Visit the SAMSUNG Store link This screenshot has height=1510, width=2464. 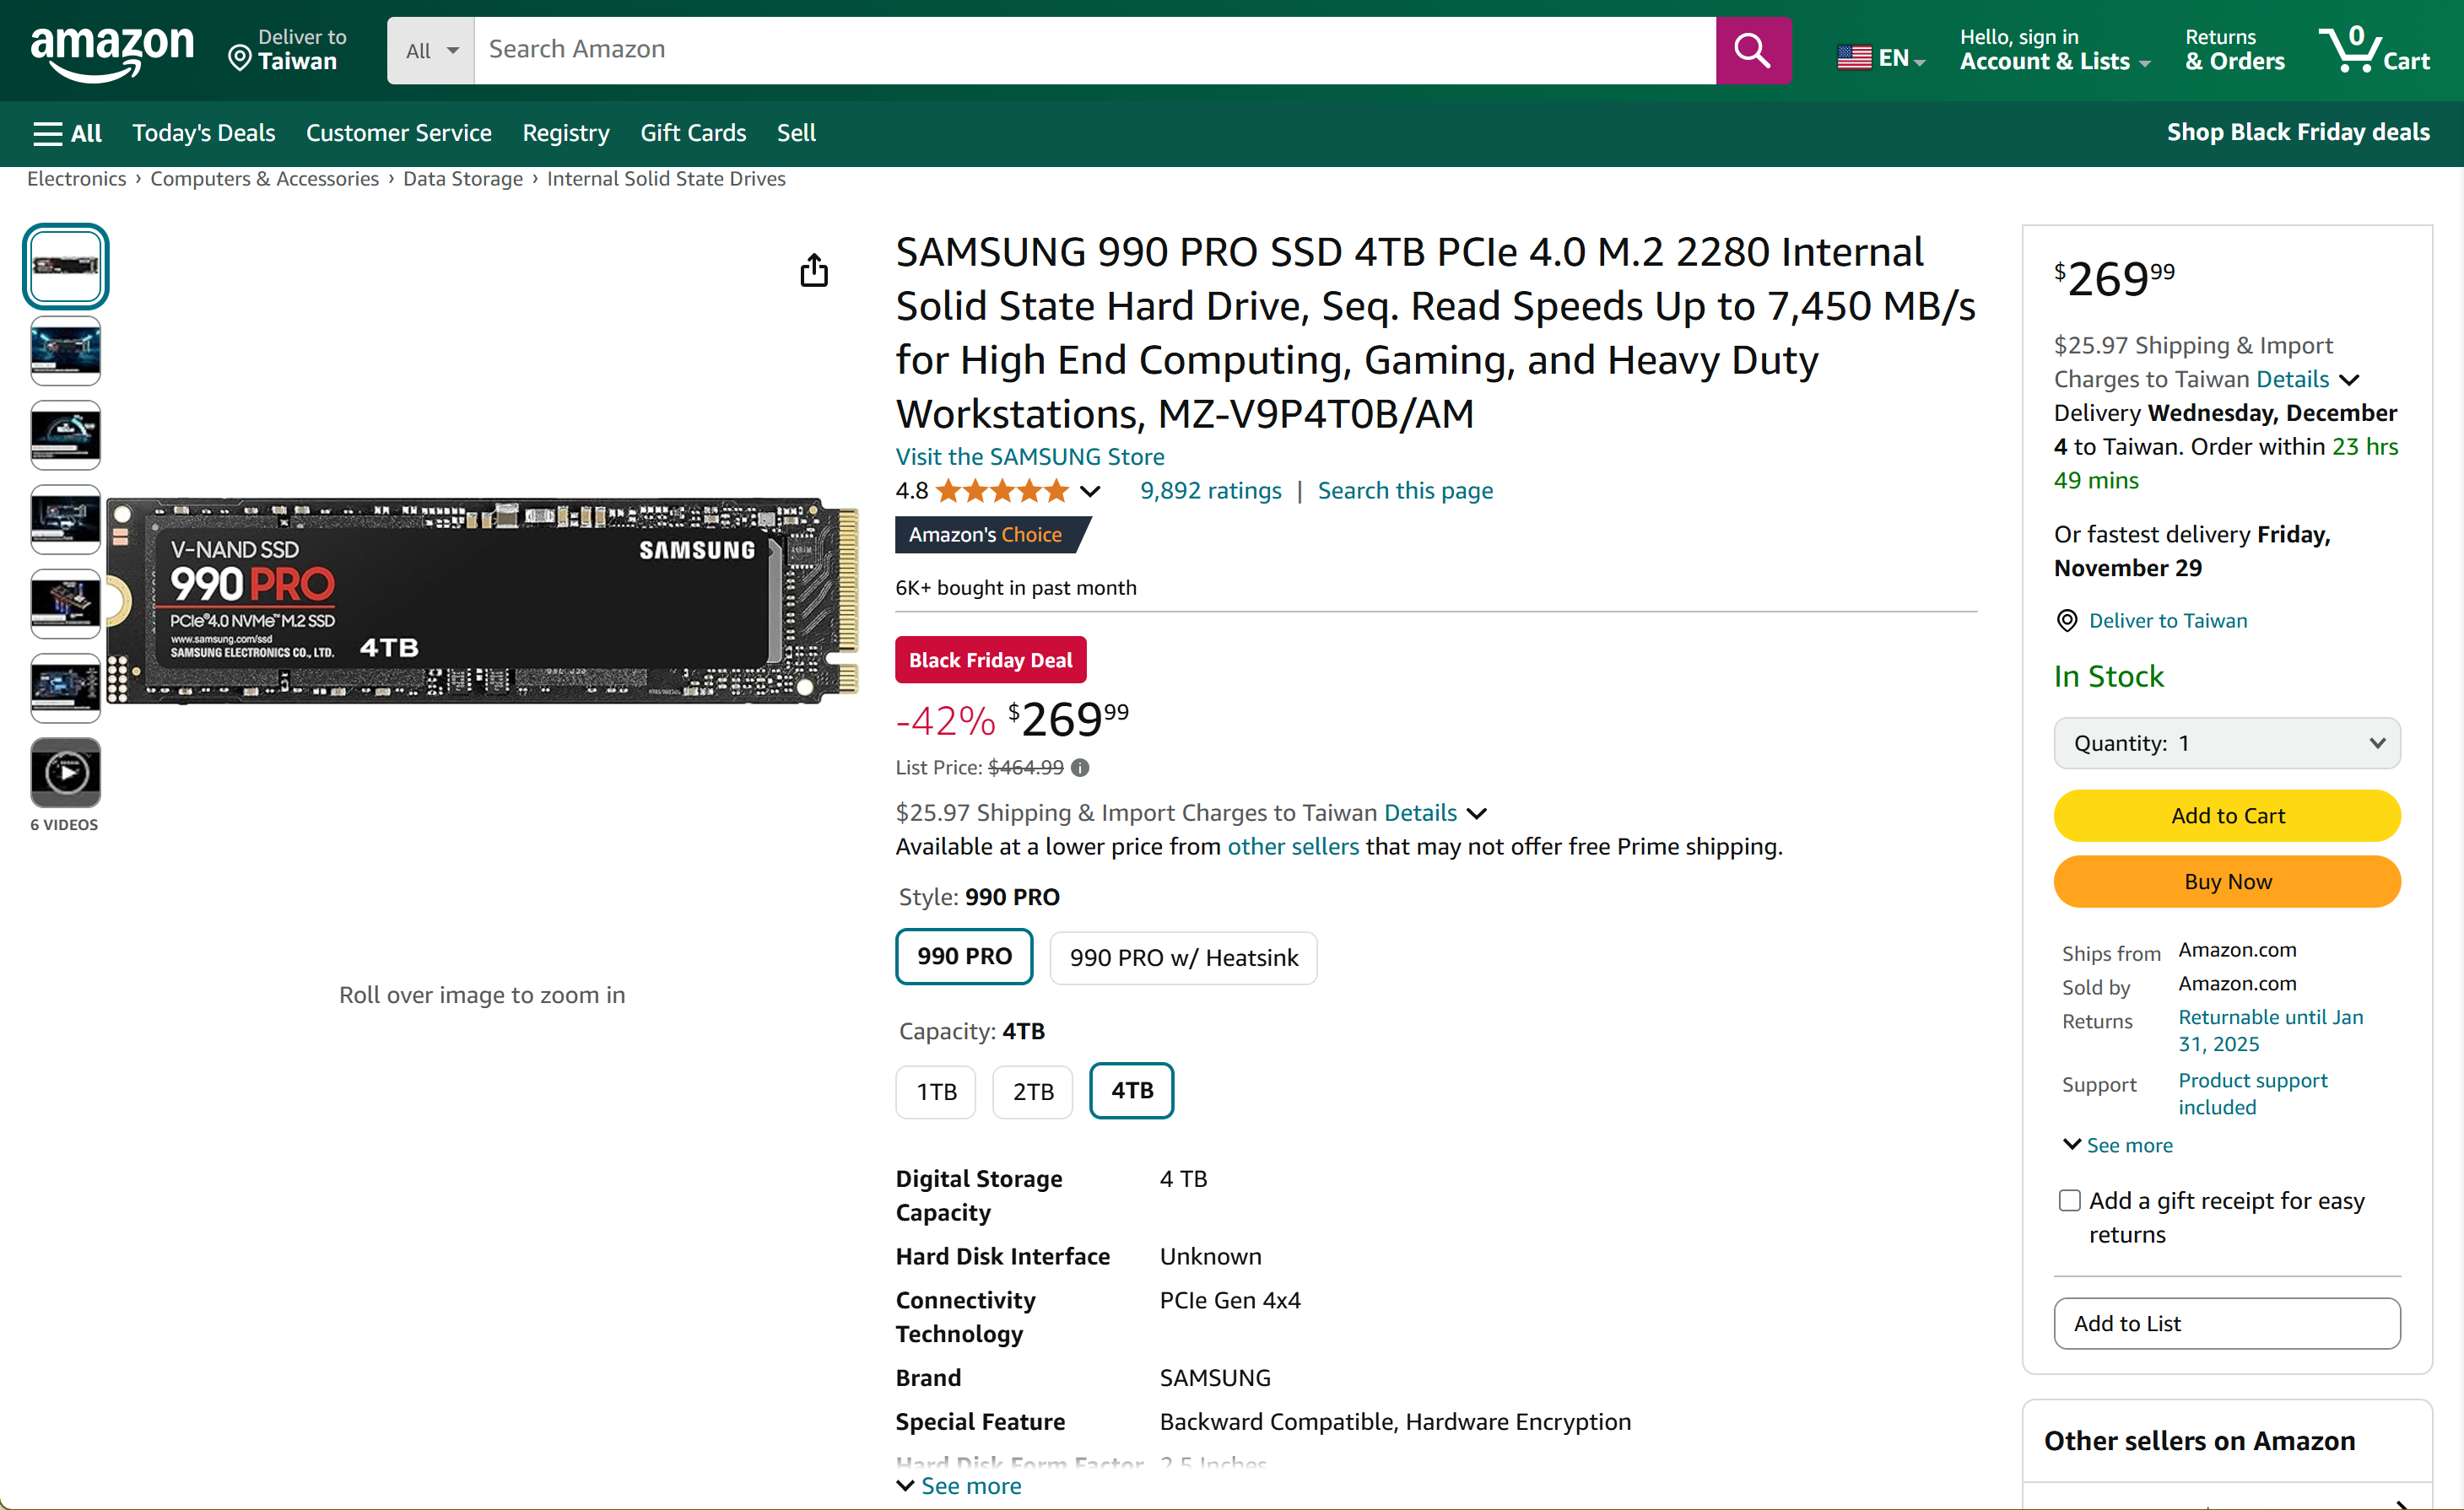pos(1030,456)
